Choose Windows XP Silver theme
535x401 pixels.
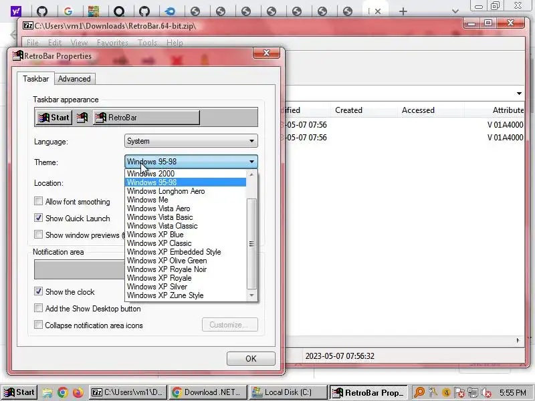point(186,287)
